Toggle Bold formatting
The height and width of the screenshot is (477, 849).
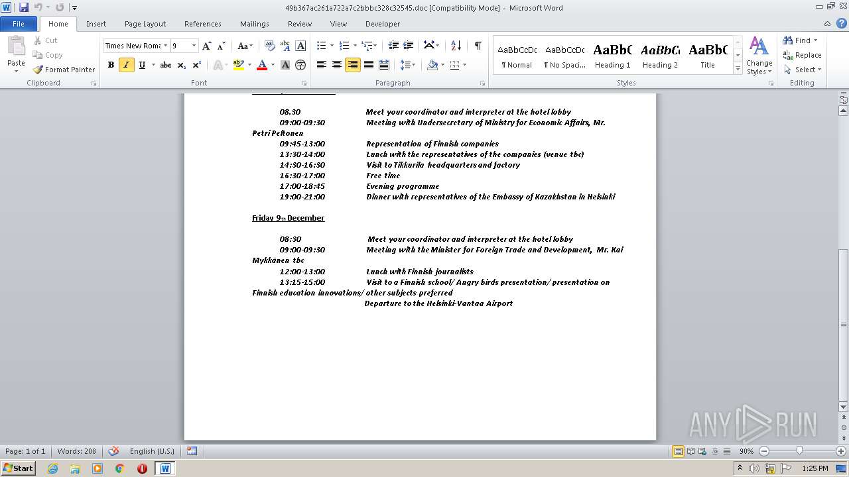[x=111, y=65]
